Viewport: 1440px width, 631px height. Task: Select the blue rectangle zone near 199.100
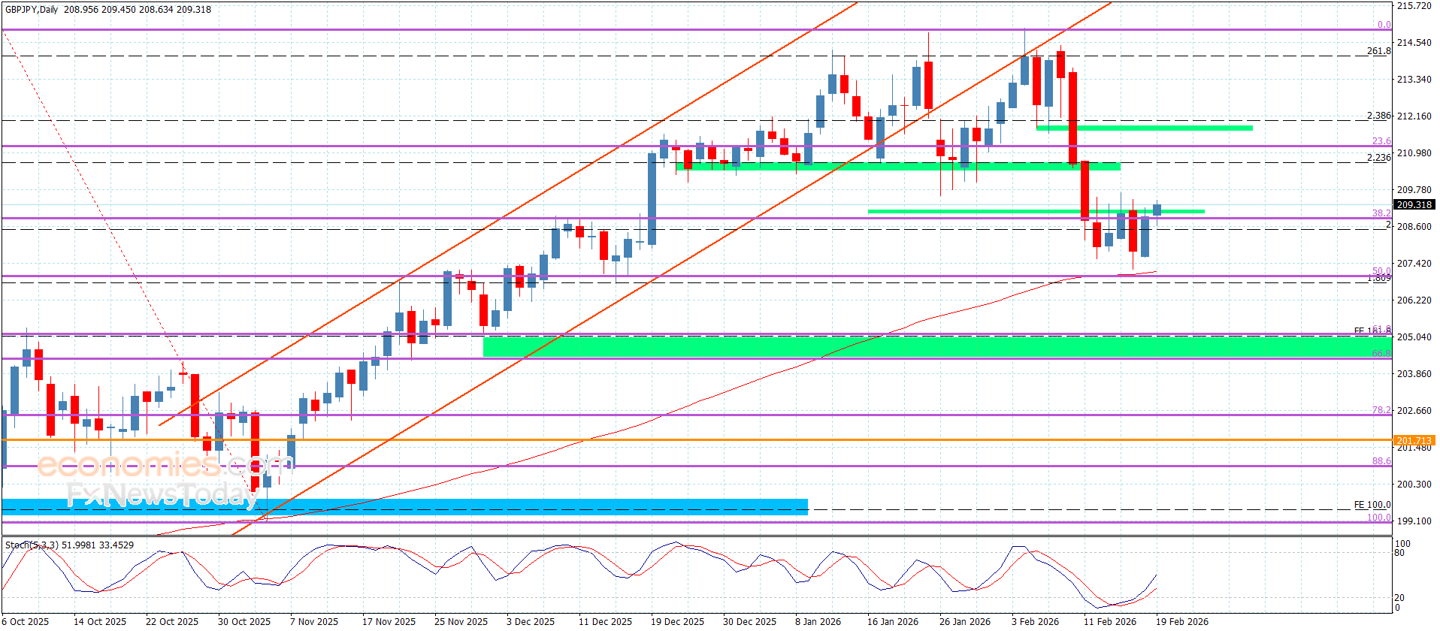pos(405,507)
